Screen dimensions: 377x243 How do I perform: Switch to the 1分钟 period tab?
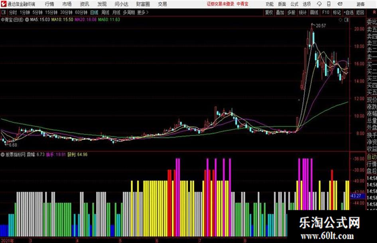point(25,12)
